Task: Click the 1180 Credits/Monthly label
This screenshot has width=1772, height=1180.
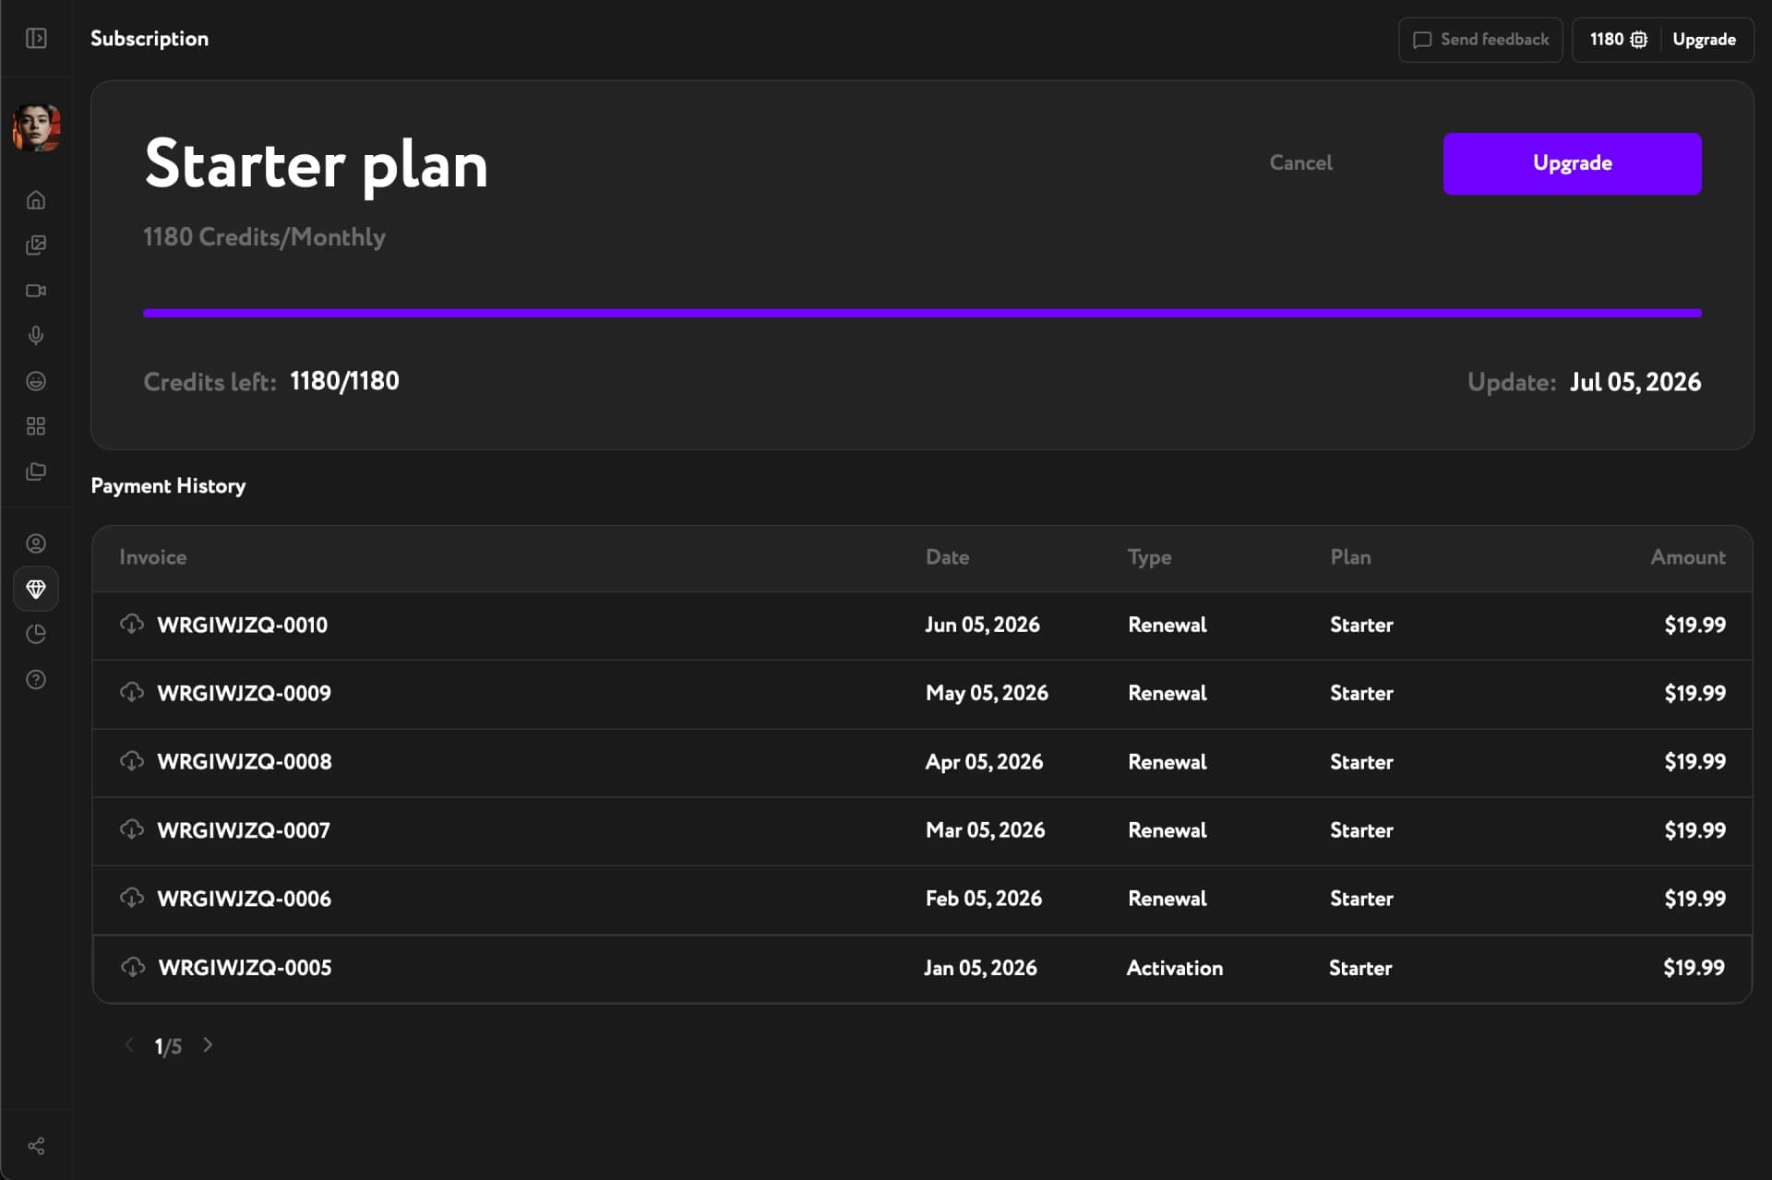Action: (264, 237)
